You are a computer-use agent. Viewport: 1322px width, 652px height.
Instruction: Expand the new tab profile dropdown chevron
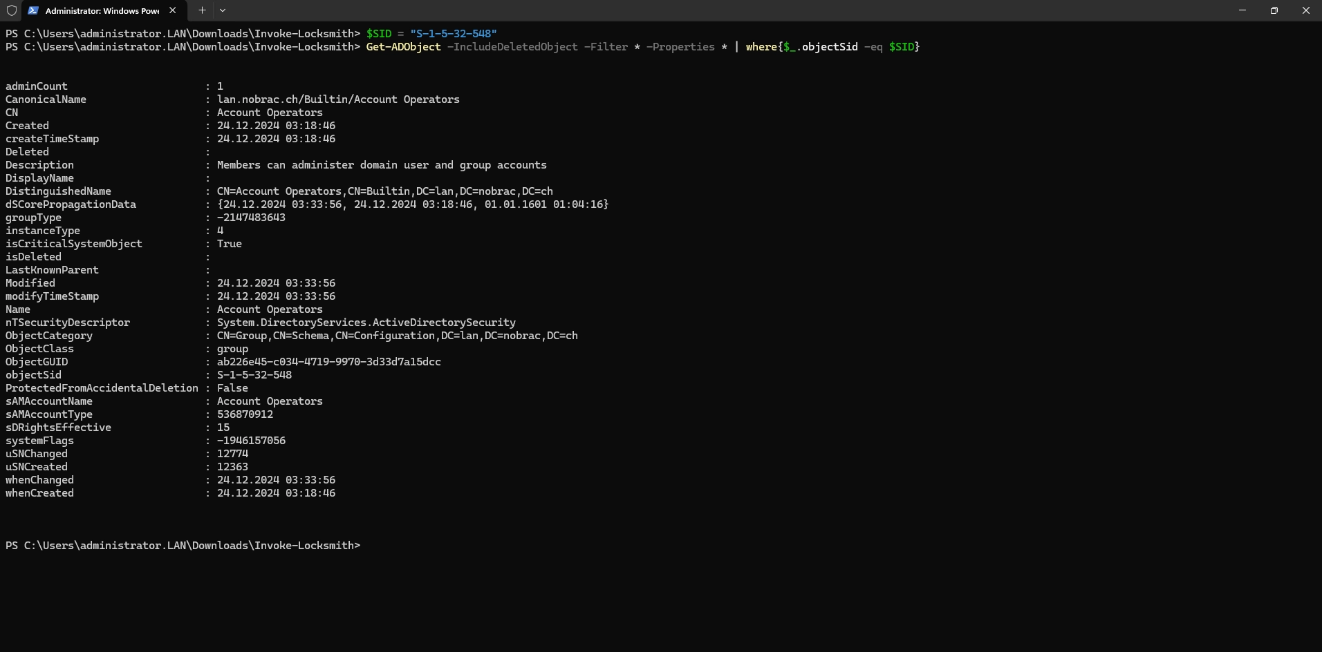coord(223,10)
